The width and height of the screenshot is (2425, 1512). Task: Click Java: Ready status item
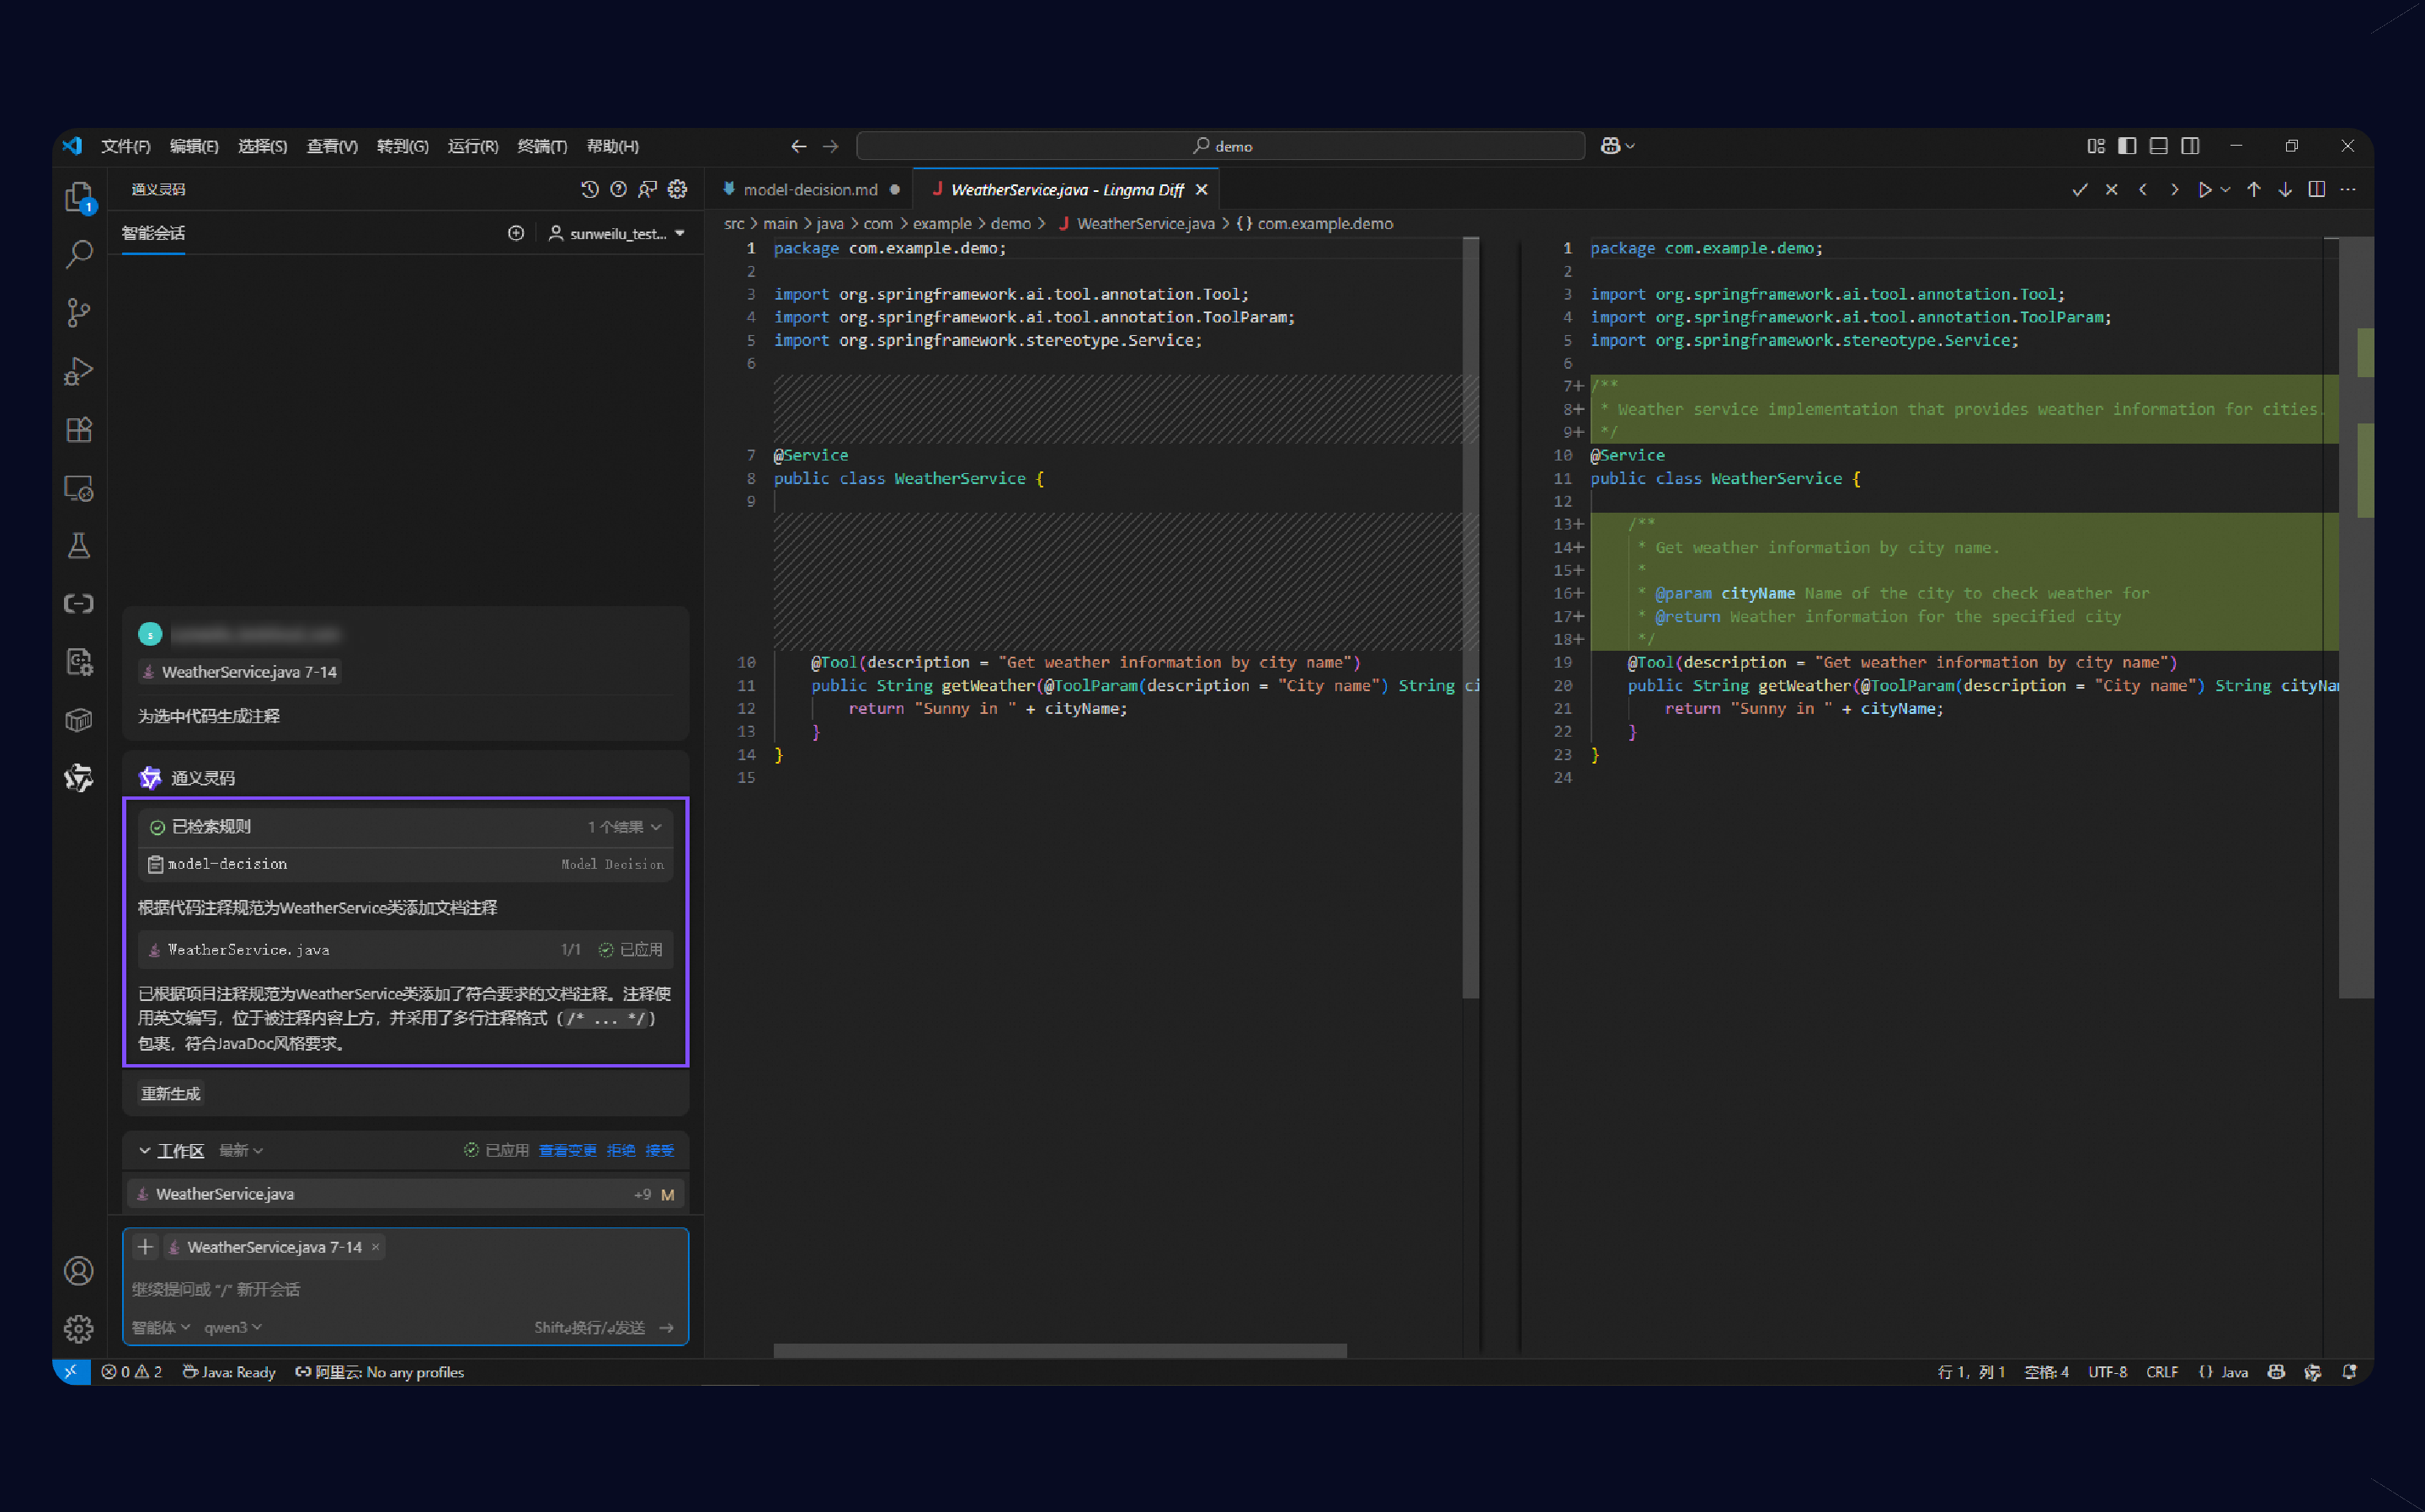(x=229, y=1372)
